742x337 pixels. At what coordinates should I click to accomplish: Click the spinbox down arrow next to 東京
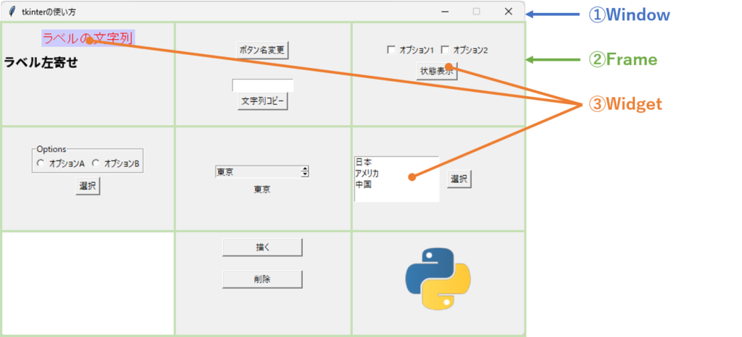[x=305, y=174]
